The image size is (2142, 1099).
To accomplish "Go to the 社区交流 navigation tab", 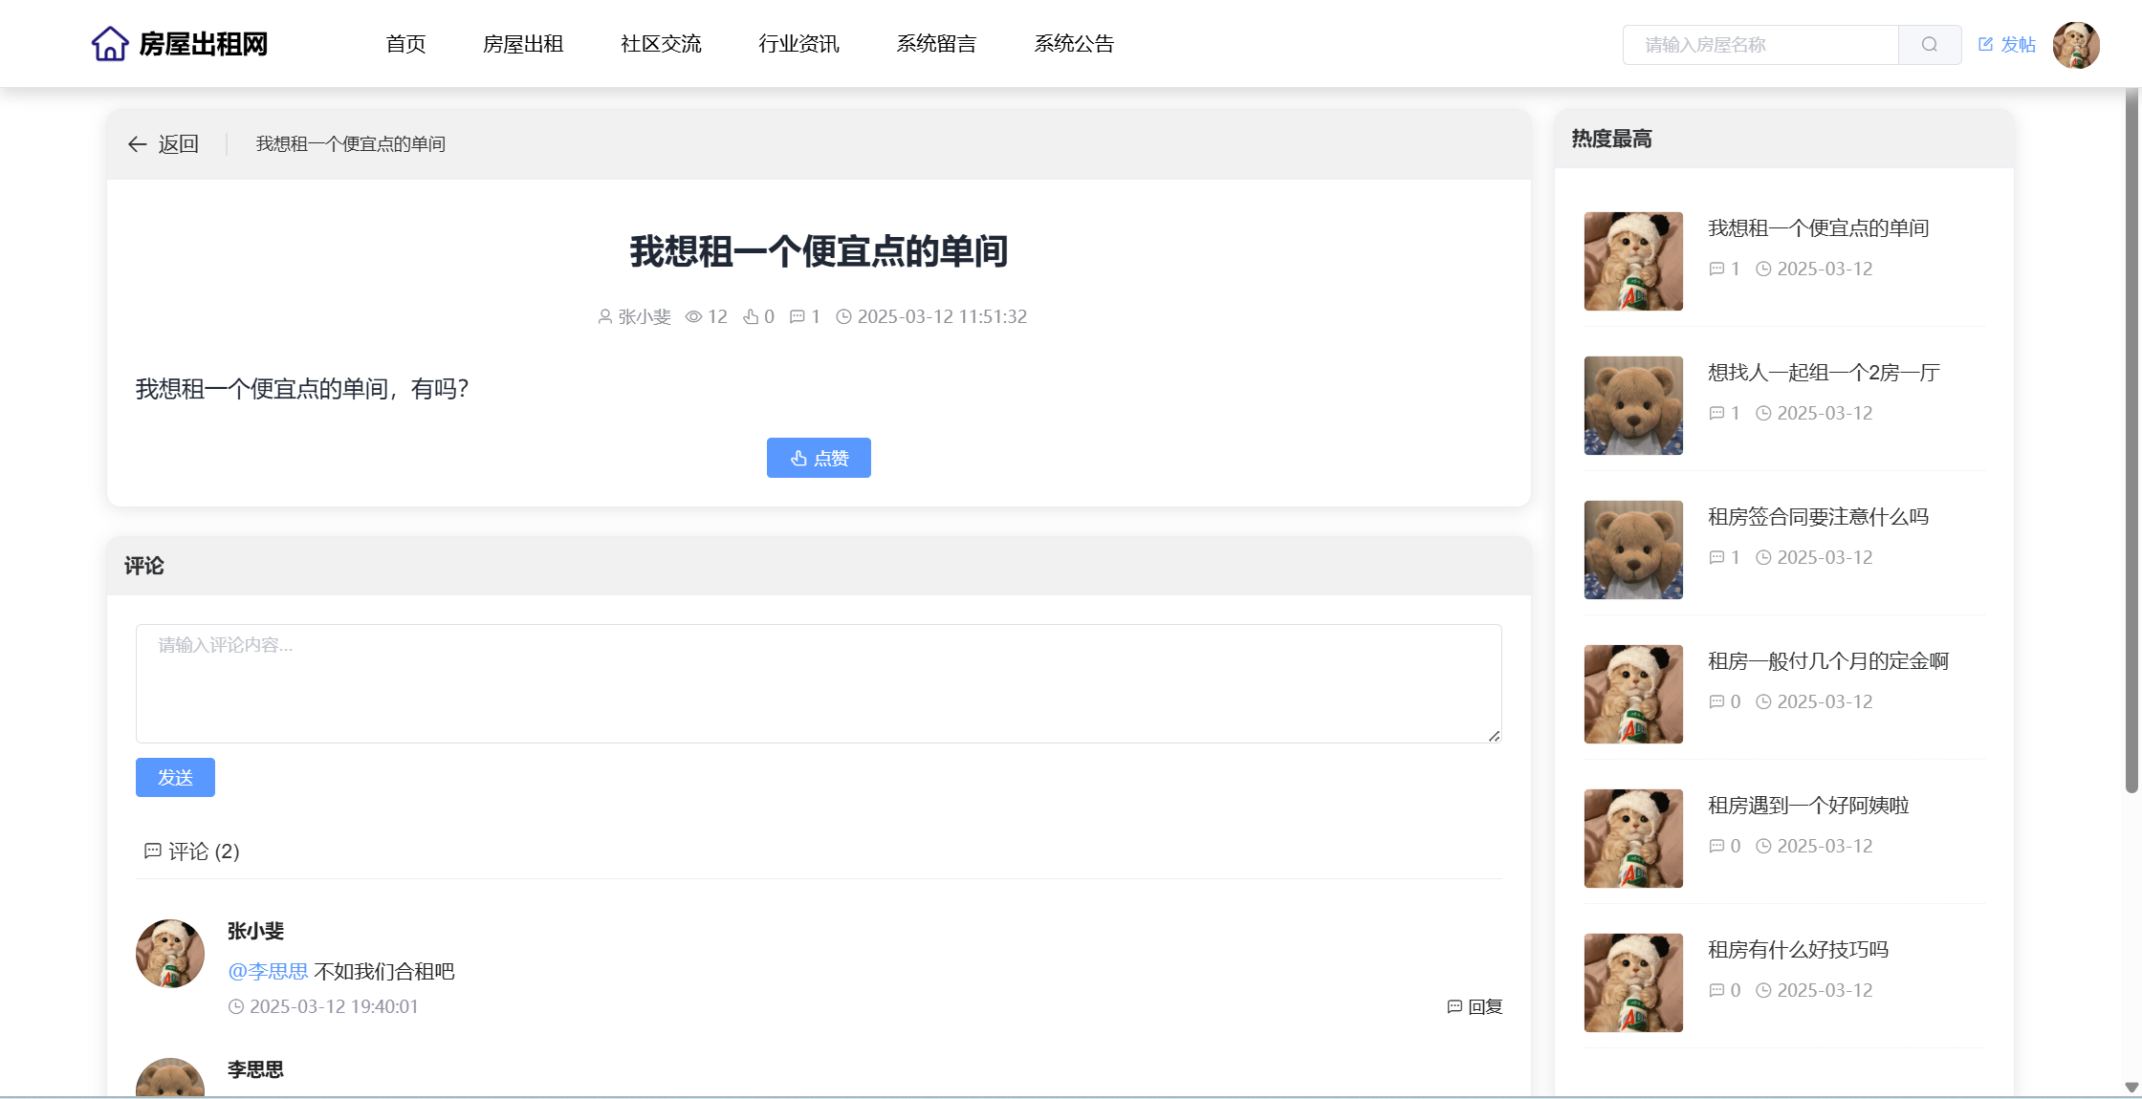I will (x=660, y=44).
